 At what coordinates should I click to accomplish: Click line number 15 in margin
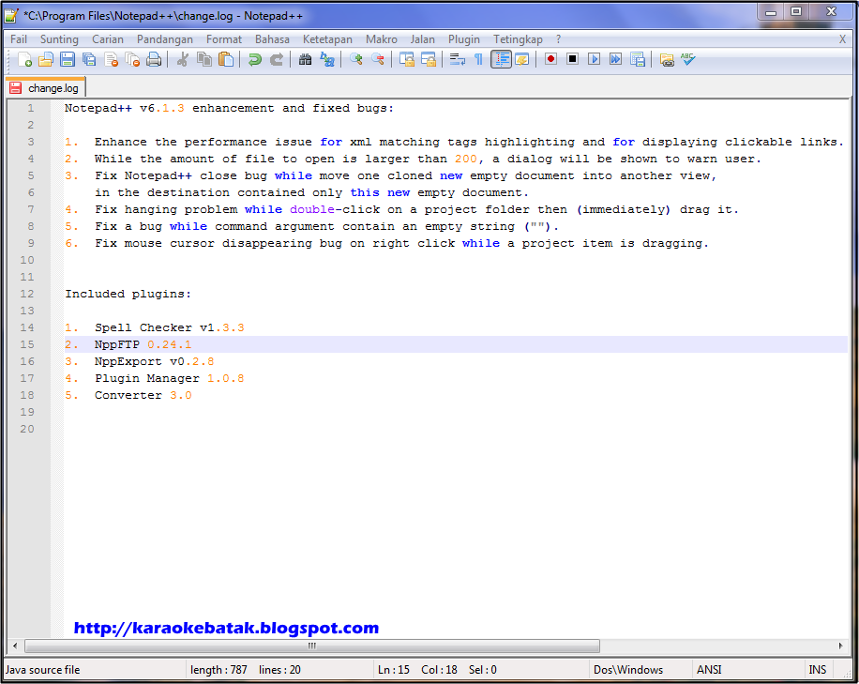point(27,344)
